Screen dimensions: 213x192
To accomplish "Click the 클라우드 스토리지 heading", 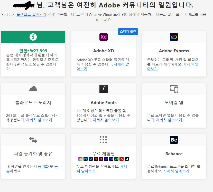I will pos(33,102).
